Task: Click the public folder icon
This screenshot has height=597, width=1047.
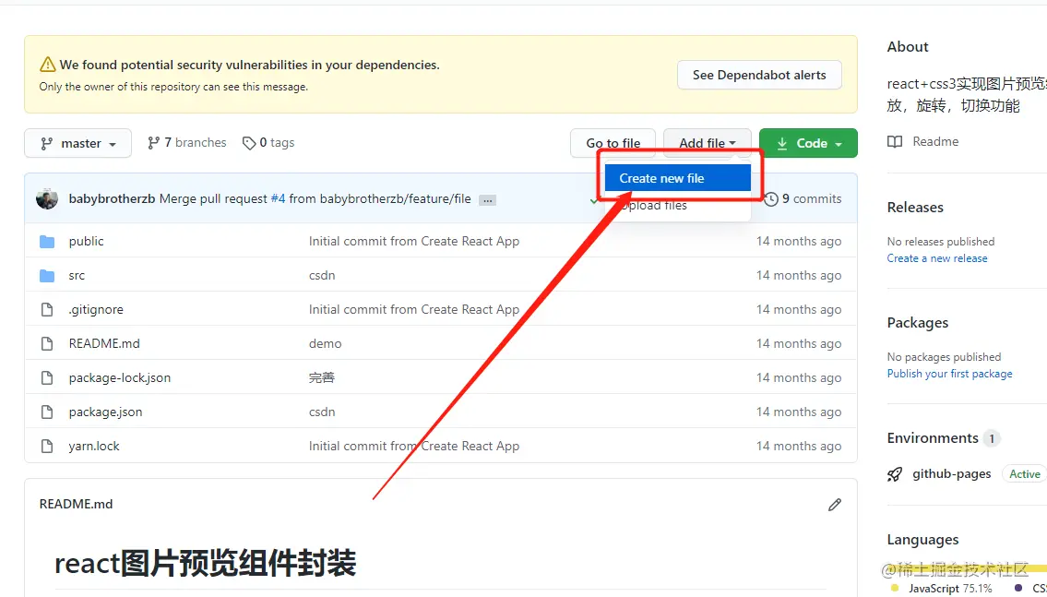Action: [x=47, y=241]
